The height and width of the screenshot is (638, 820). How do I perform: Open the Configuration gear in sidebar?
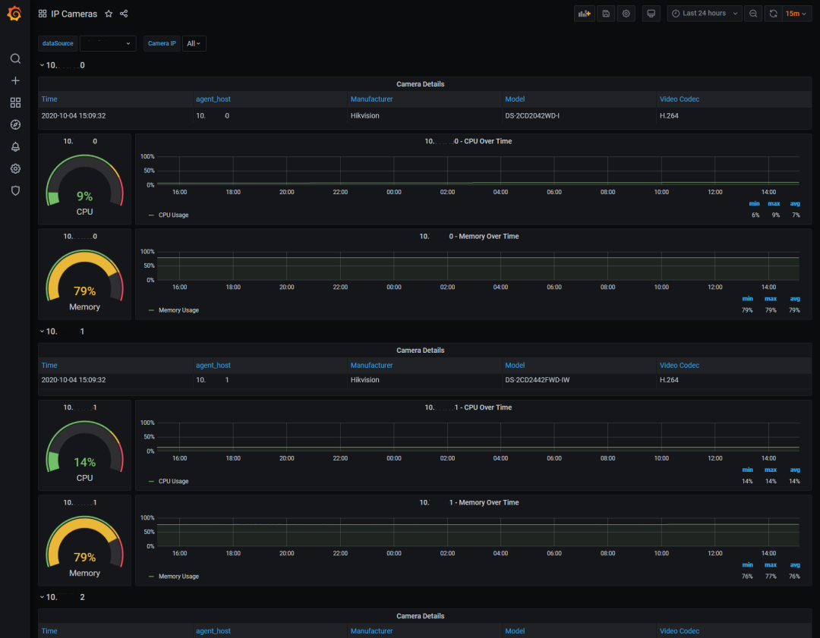(x=16, y=168)
